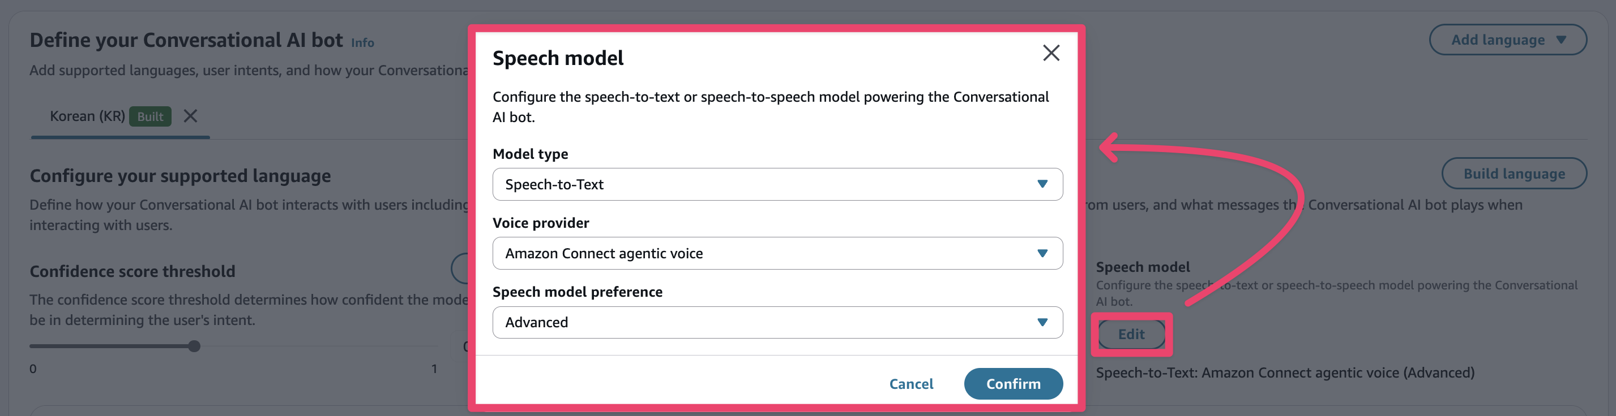Click the confidence score threshold slider handle
Image resolution: width=1616 pixels, height=416 pixels.
coord(194,346)
